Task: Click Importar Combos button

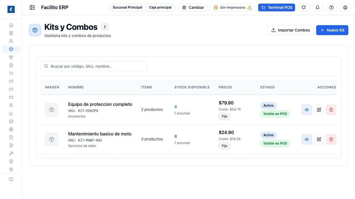Action: coord(290,30)
